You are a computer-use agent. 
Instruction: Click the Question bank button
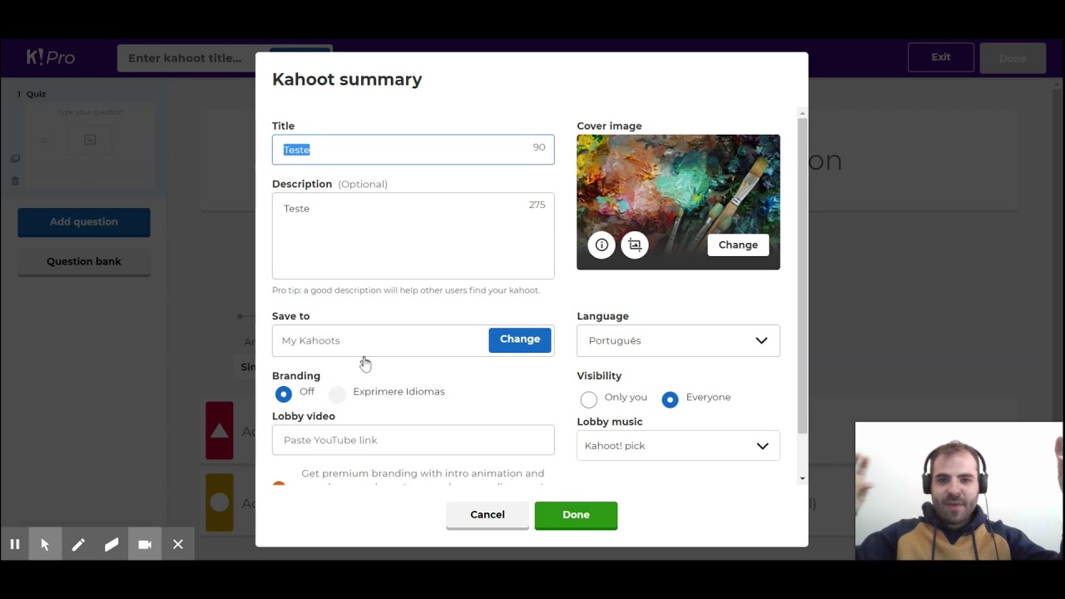pos(84,261)
